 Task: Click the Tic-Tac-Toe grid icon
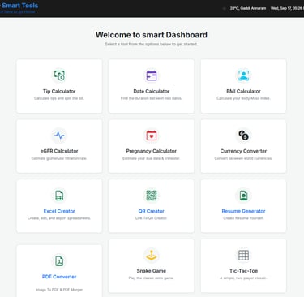point(243,255)
